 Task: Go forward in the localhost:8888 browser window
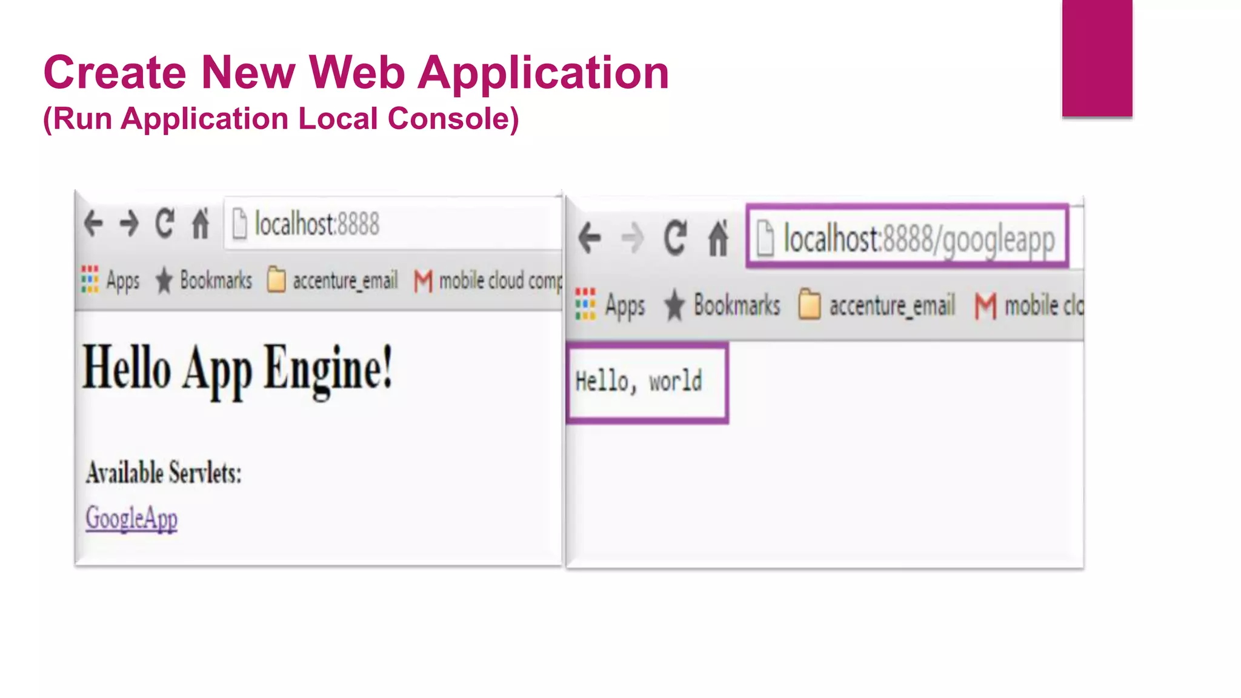pos(128,224)
